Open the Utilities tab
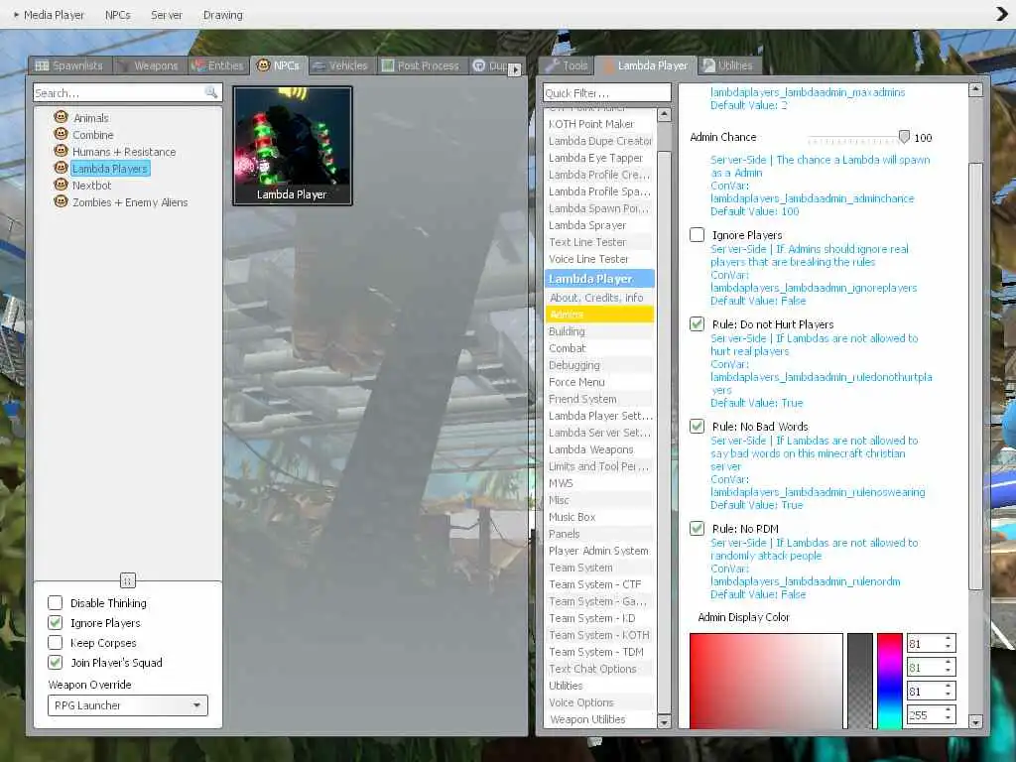Viewport: 1016px width, 762px height. pos(729,65)
